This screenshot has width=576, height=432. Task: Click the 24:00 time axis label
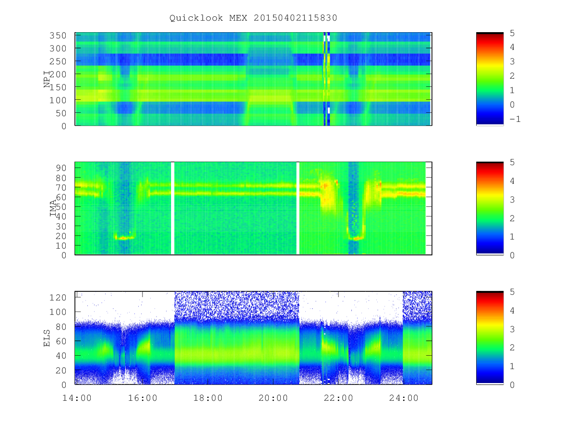tap(403, 398)
